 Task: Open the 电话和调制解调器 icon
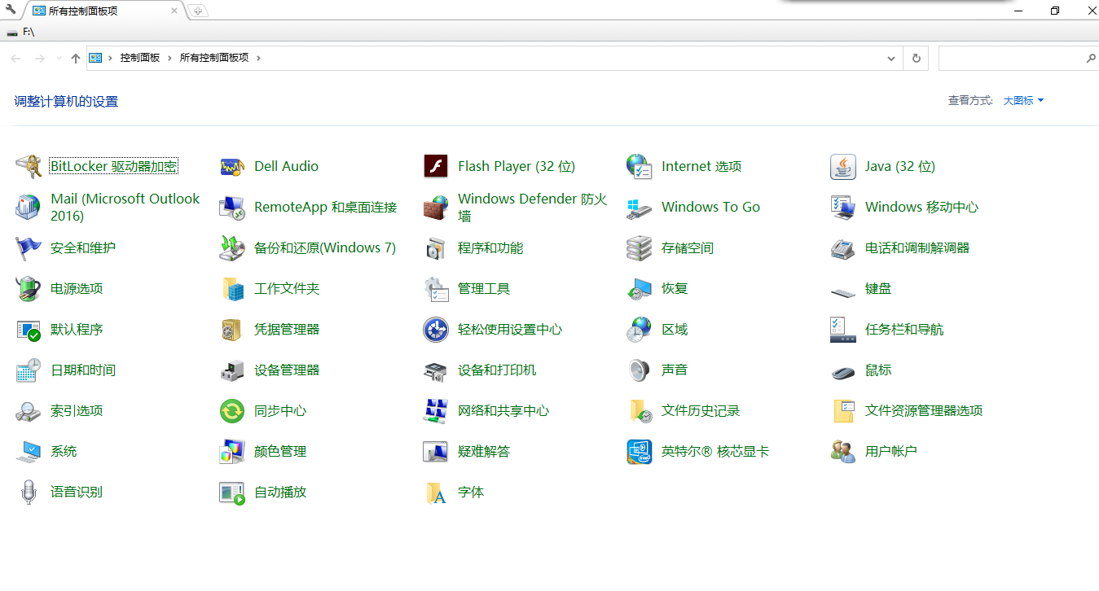click(x=843, y=248)
